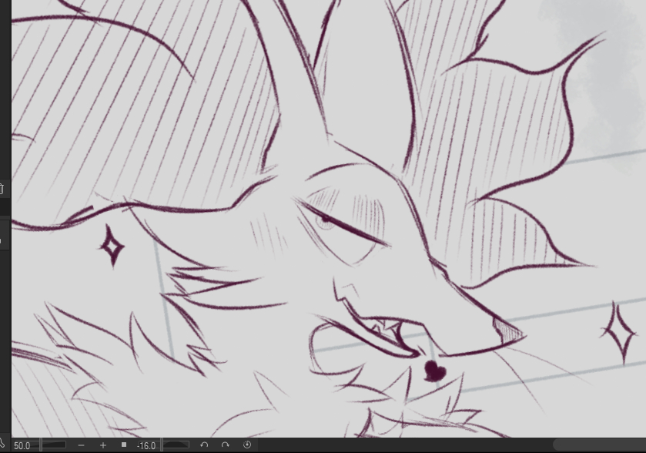This screenshot has height=453, width=646.
Task: Click the rotation slider beside the -16.0 value
Action: 176,445
